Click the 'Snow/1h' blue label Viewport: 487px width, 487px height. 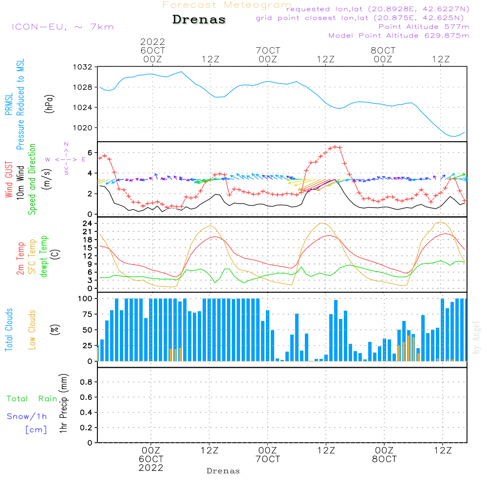point(27,416)
